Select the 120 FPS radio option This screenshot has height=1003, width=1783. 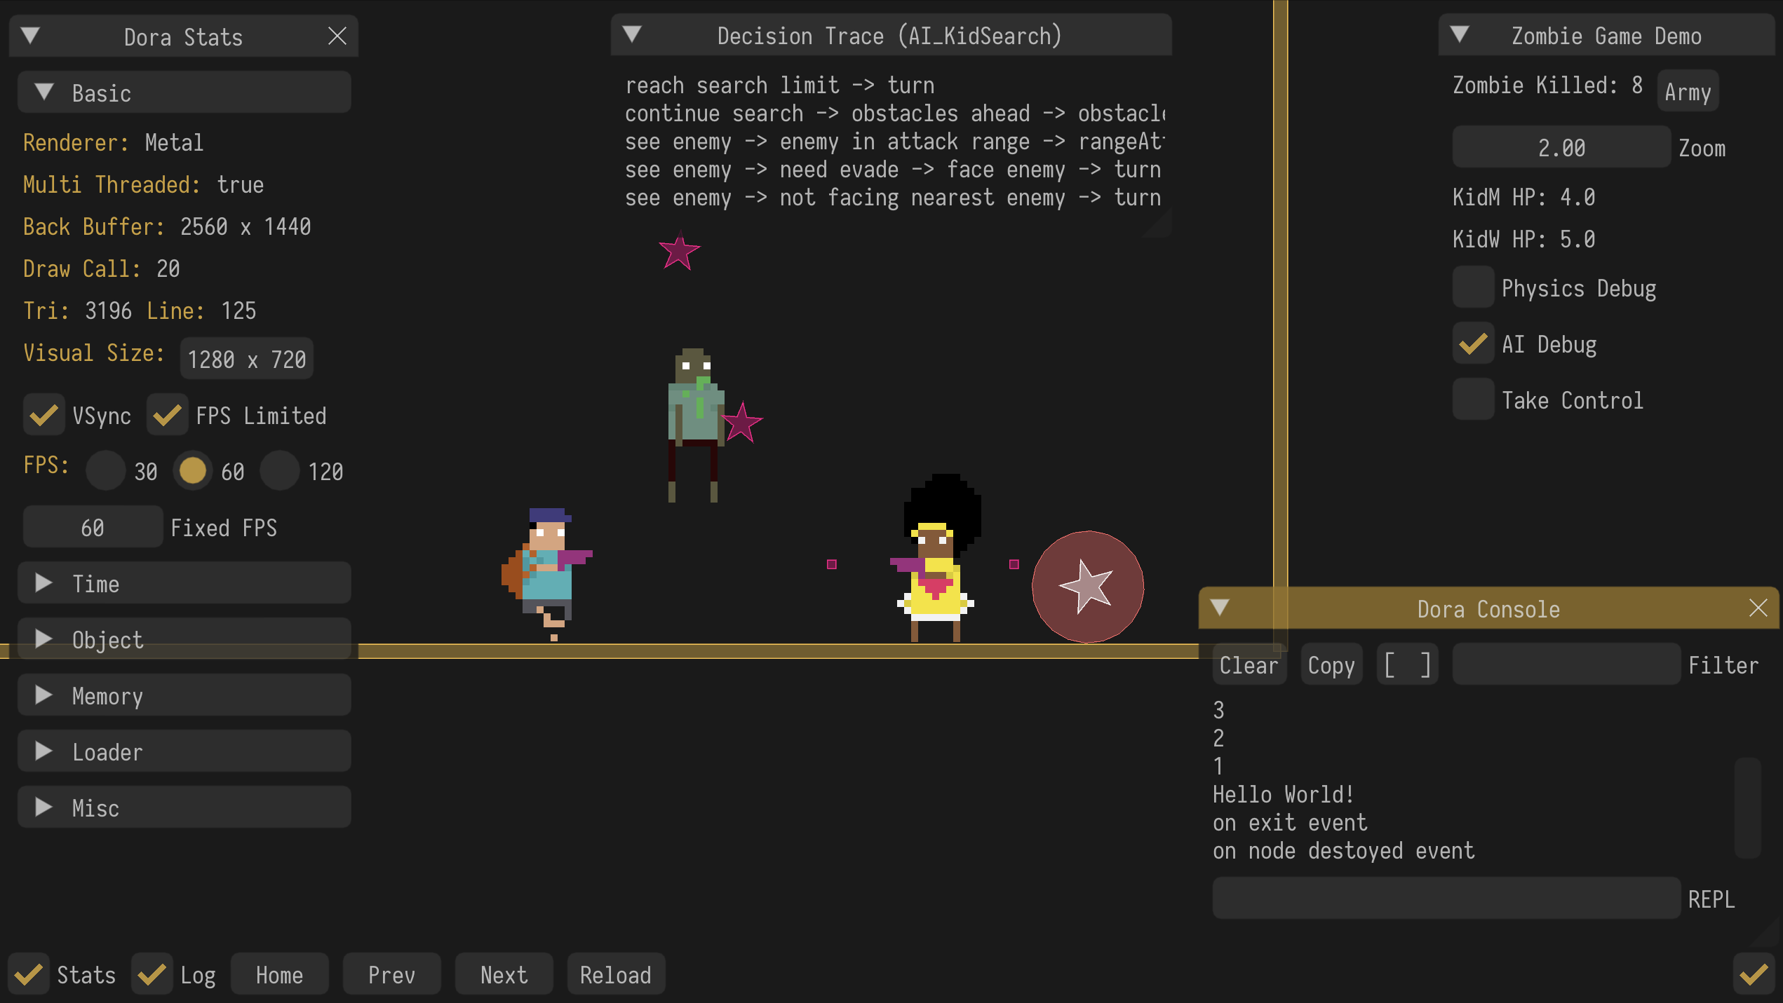tap(280, 471)
